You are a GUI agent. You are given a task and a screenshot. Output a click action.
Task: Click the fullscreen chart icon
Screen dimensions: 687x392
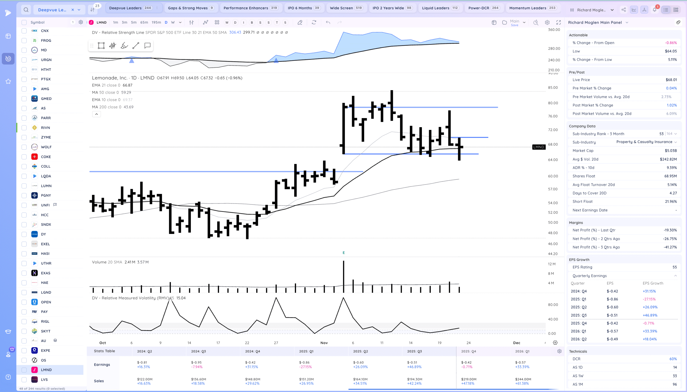(x=559, y=22)
